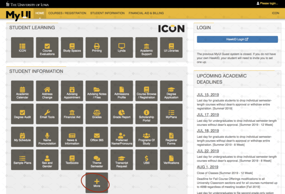
Task: Open the JUL 17, 2019 deadline link
Action: [x=208, y=115]
